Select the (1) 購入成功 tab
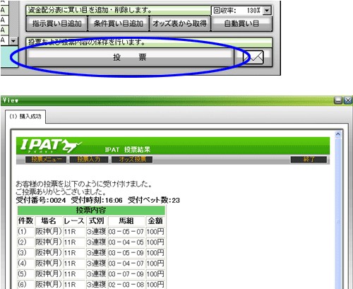This screenshot has width=353, height=289. click(25, 117)
